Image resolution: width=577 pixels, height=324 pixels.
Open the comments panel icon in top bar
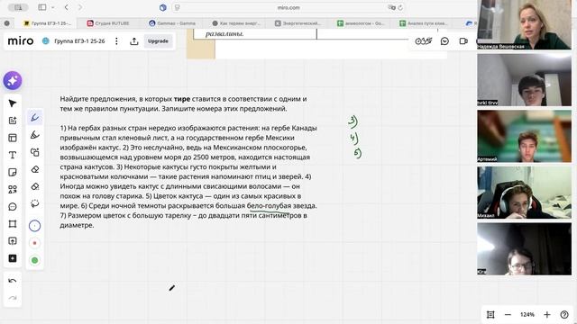(444, 41)
